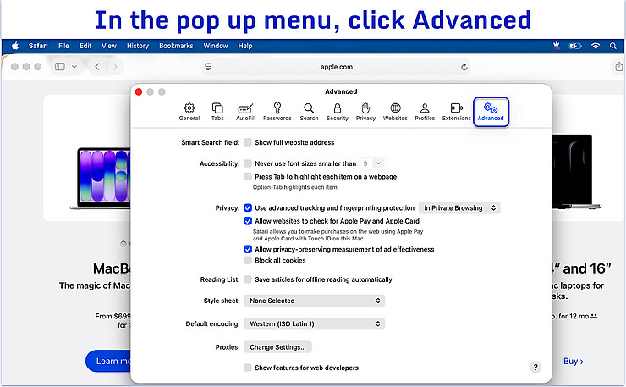Enable Show features for web developers

point(248,368)
